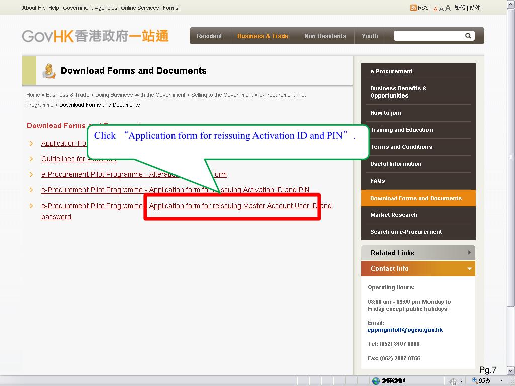Click Selling to the Government breadcrumb
Image resolution: width=515 pixels, height=386 pixels.
[222, 95]
